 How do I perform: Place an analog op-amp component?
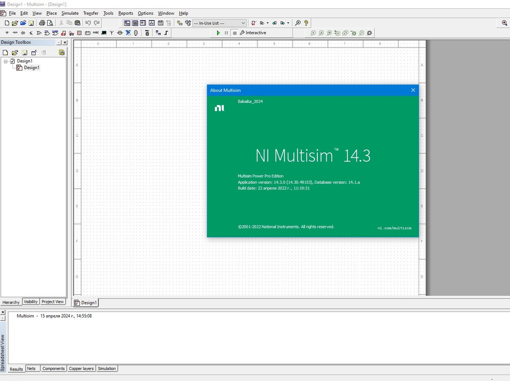click(x=39, y=33)
